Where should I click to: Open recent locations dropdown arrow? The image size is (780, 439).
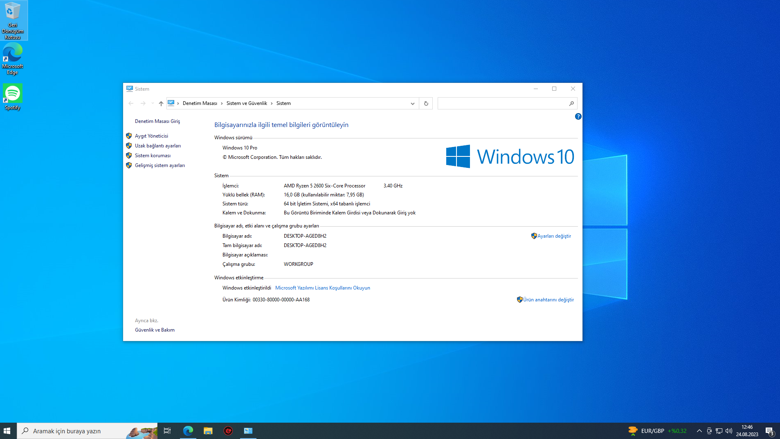pyautogui.click(x=153, y=103)
